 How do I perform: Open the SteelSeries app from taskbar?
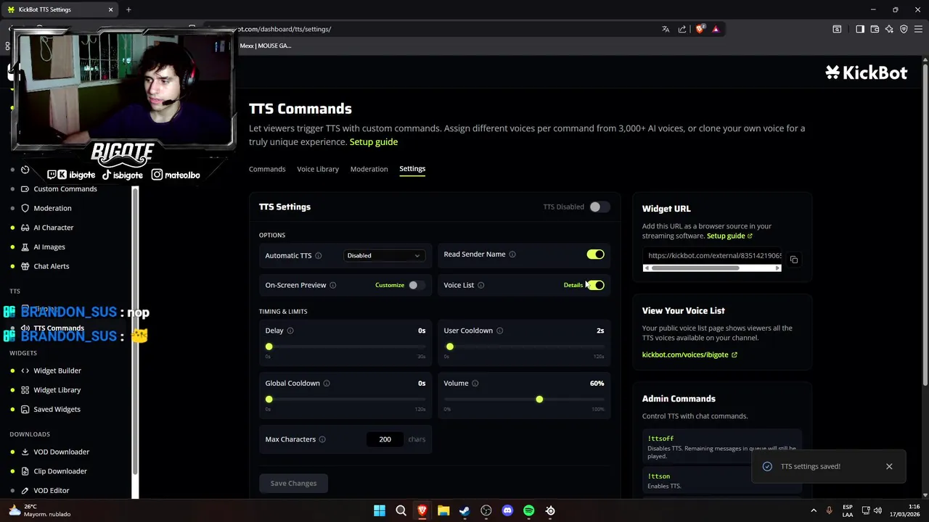click(x=550, y=510)
